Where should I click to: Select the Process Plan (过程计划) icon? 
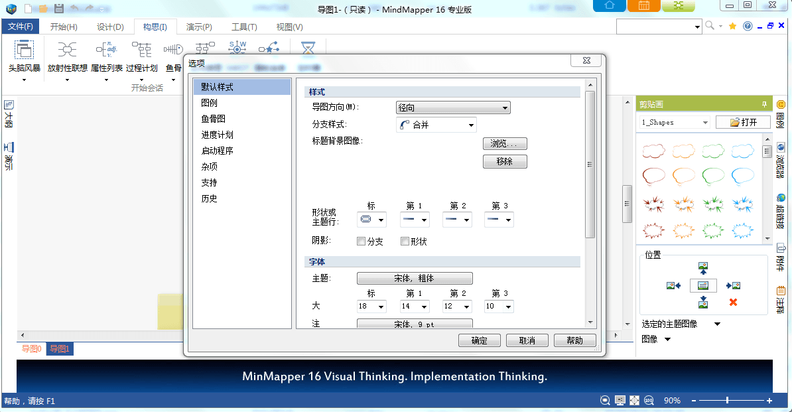[x=141, y=50]
